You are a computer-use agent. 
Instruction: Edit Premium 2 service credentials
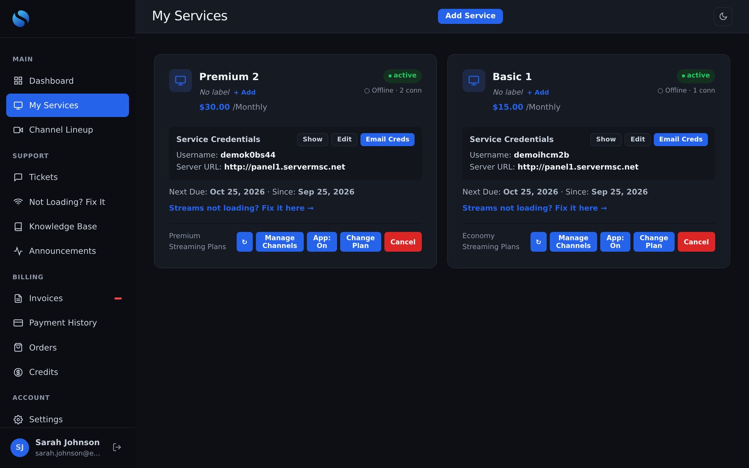pyautogui.click(x=344, y=140)
